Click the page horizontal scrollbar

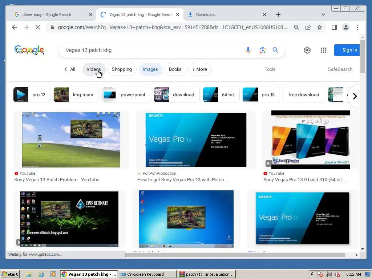pos(235,255)
